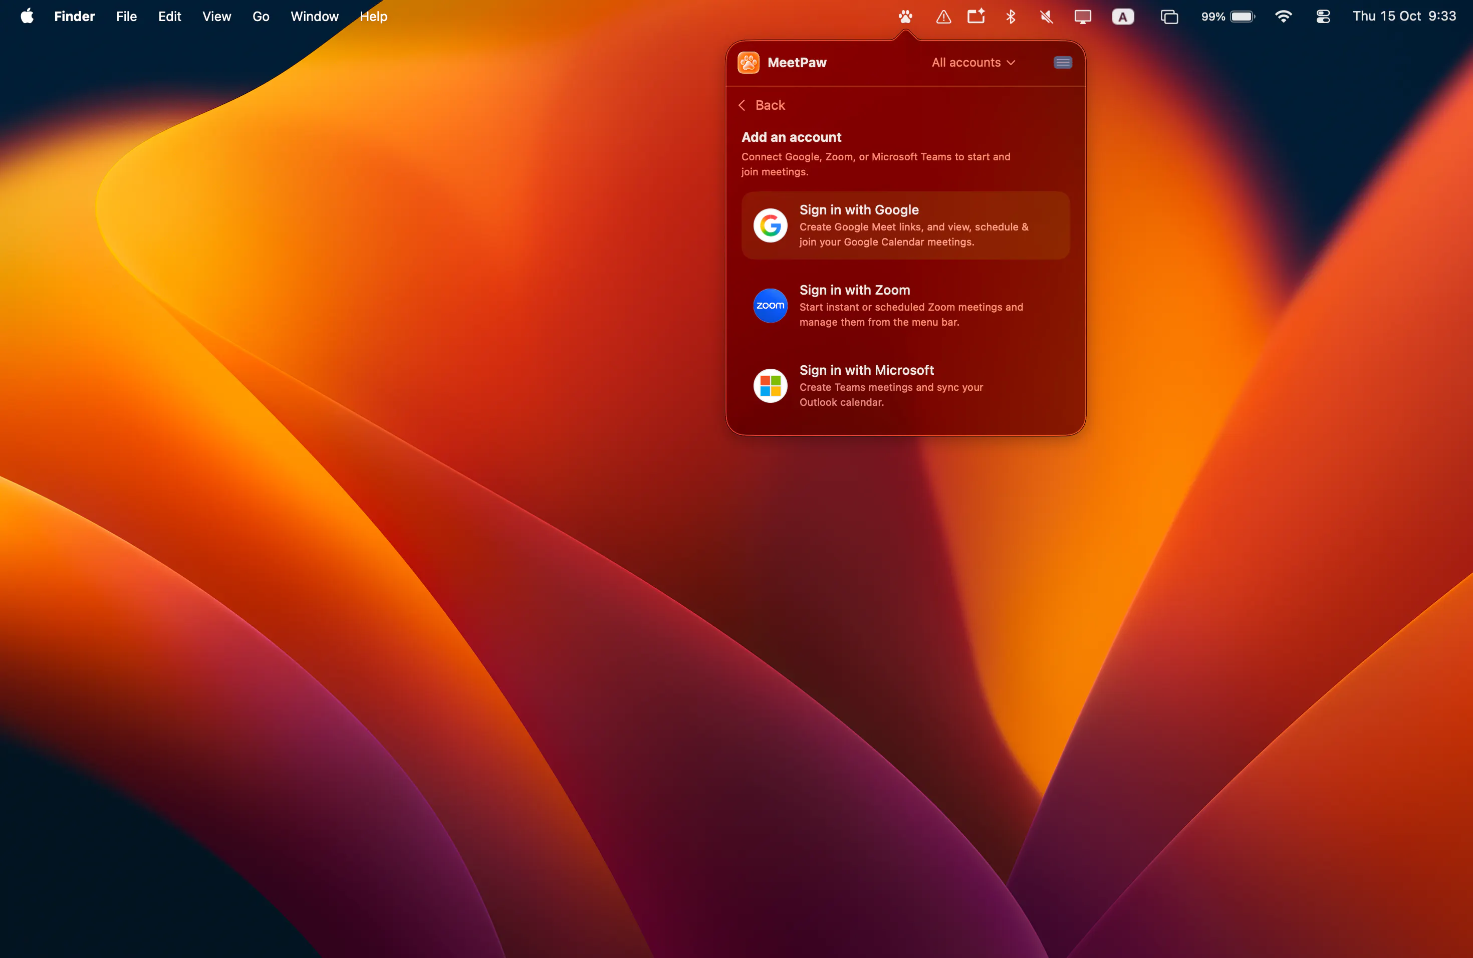Viewport: 1473px width, 958px height.
Task: Open the Finder File menu
Action: [x=126, y=17]
